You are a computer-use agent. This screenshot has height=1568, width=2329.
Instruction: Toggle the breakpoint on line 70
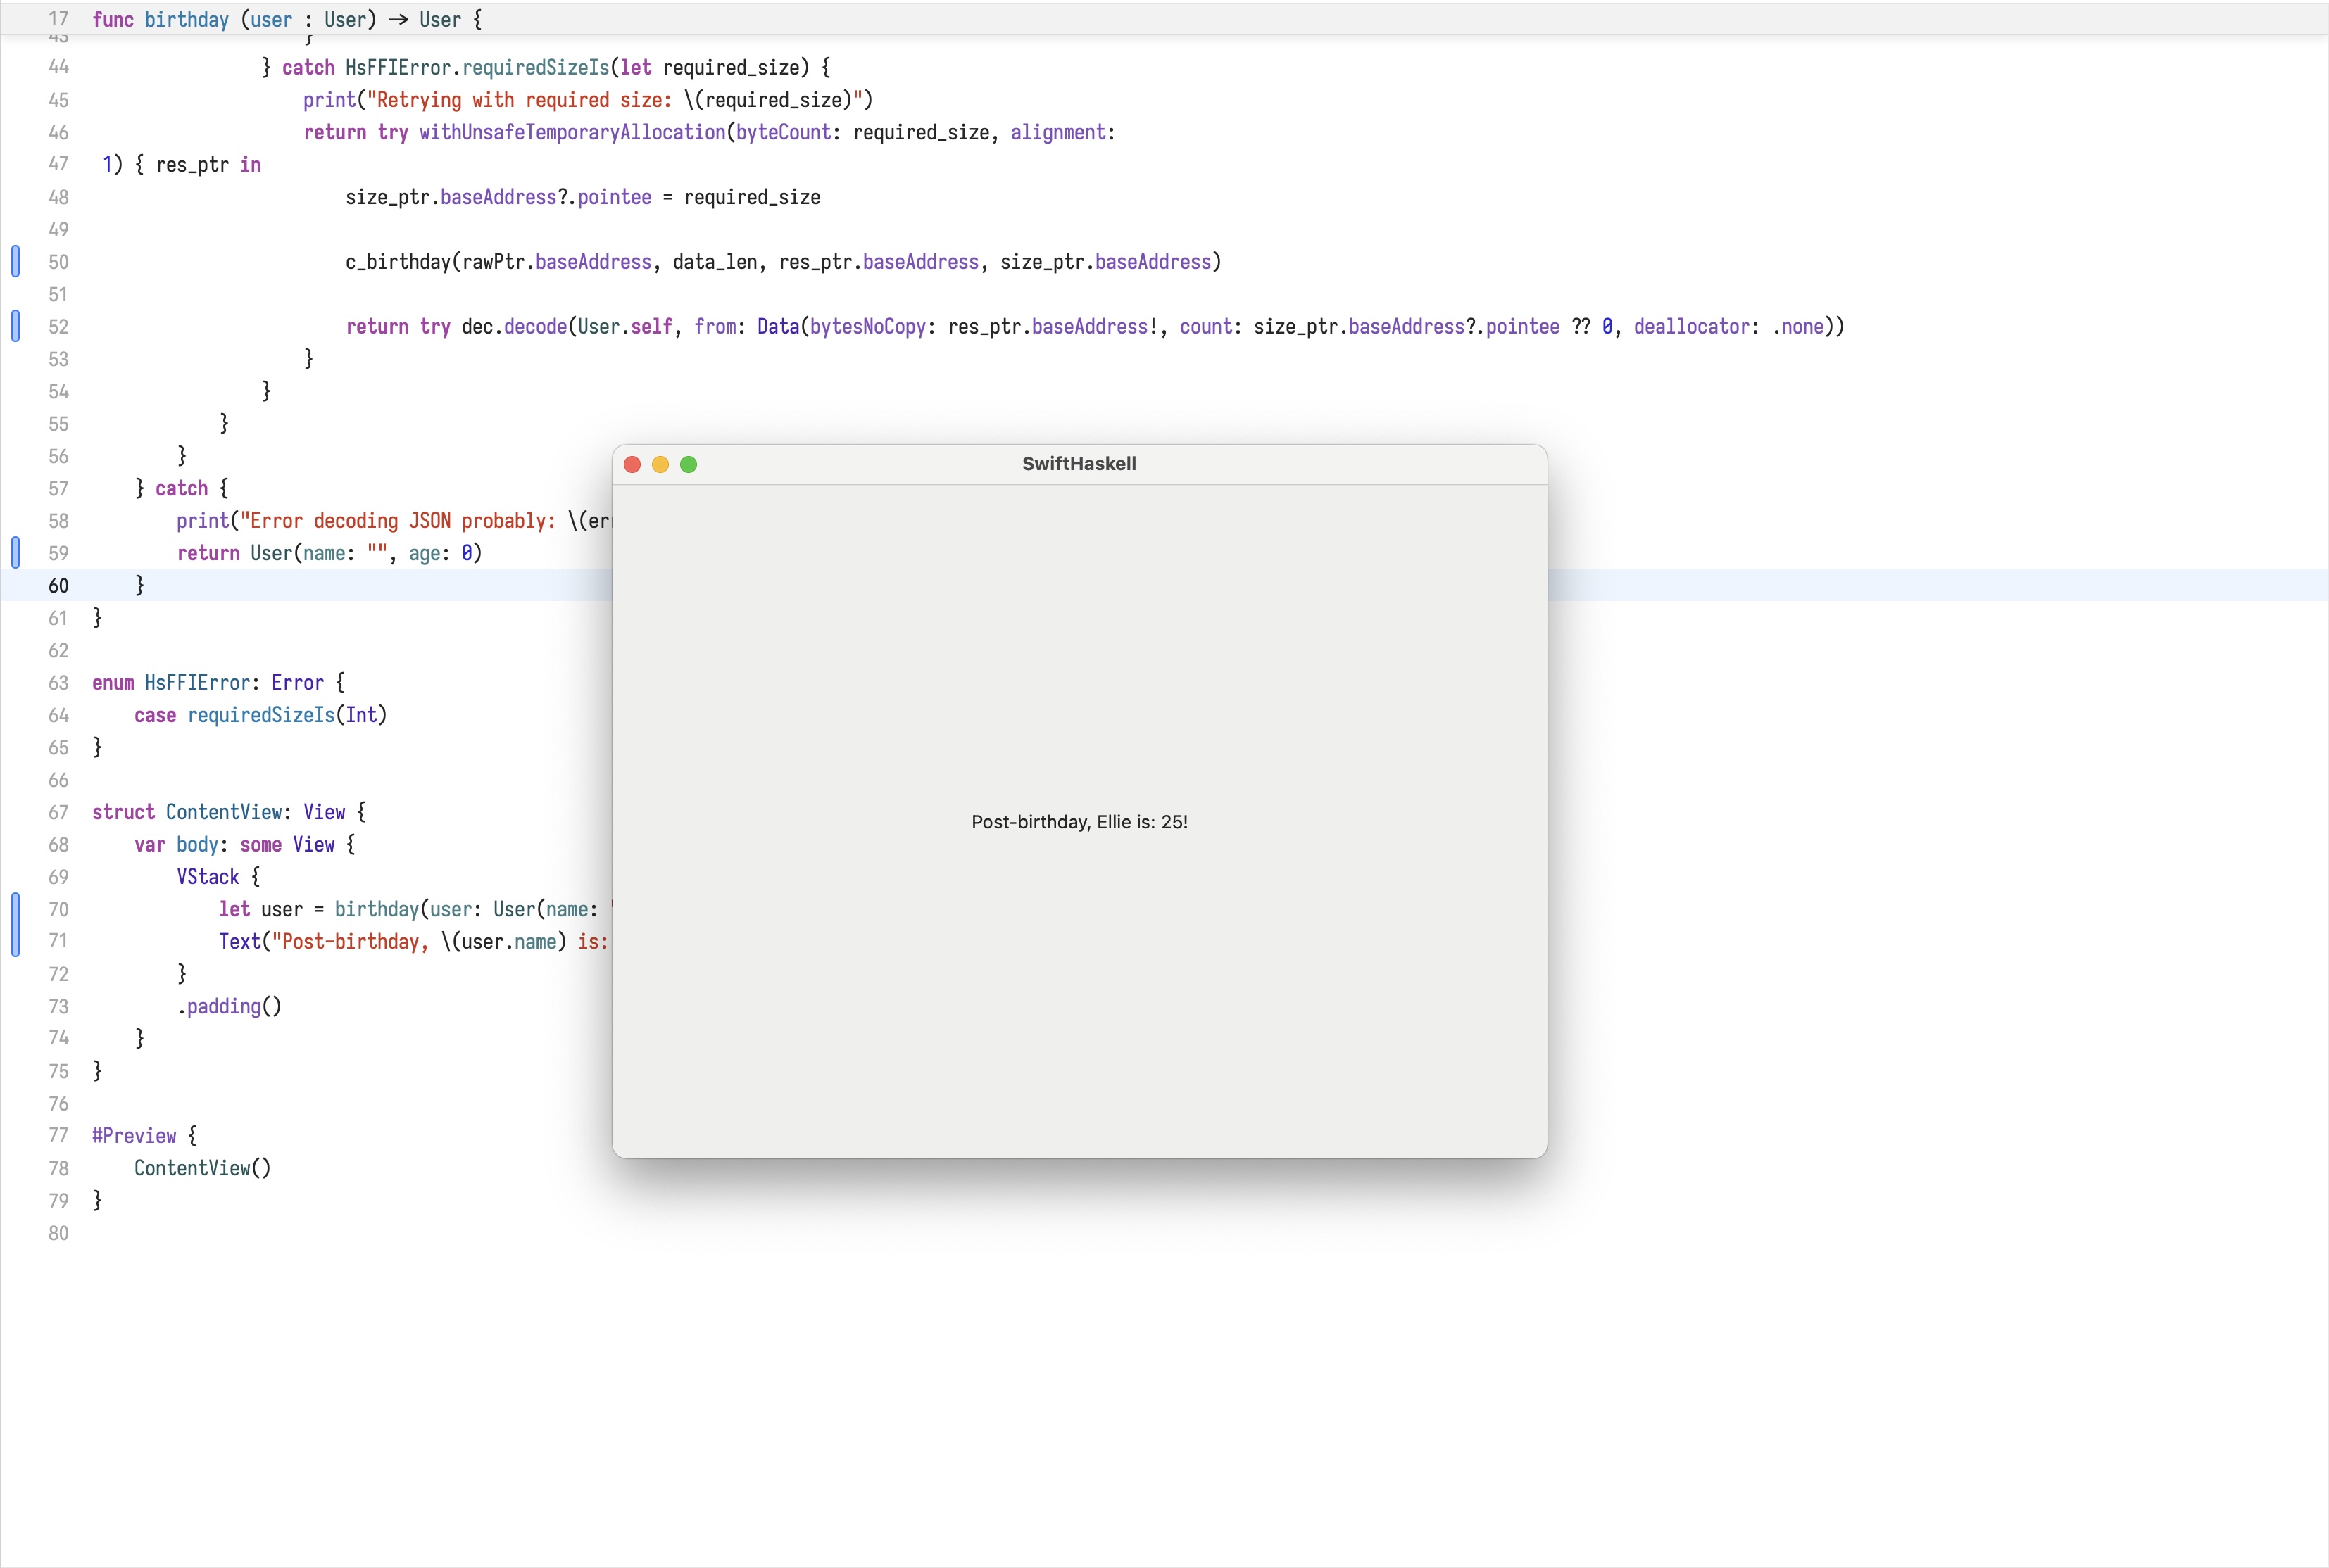pos(15,909)
